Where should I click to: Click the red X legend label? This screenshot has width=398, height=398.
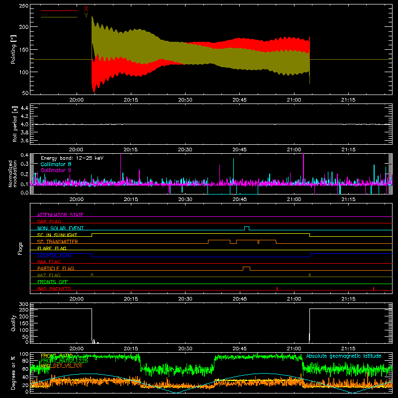86,9
